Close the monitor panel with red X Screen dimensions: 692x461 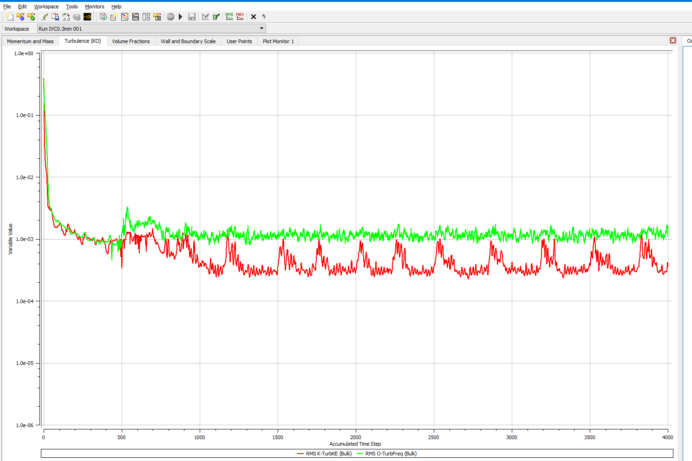672,40
